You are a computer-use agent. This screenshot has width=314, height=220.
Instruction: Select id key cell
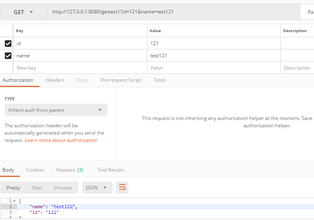(80, 43)
